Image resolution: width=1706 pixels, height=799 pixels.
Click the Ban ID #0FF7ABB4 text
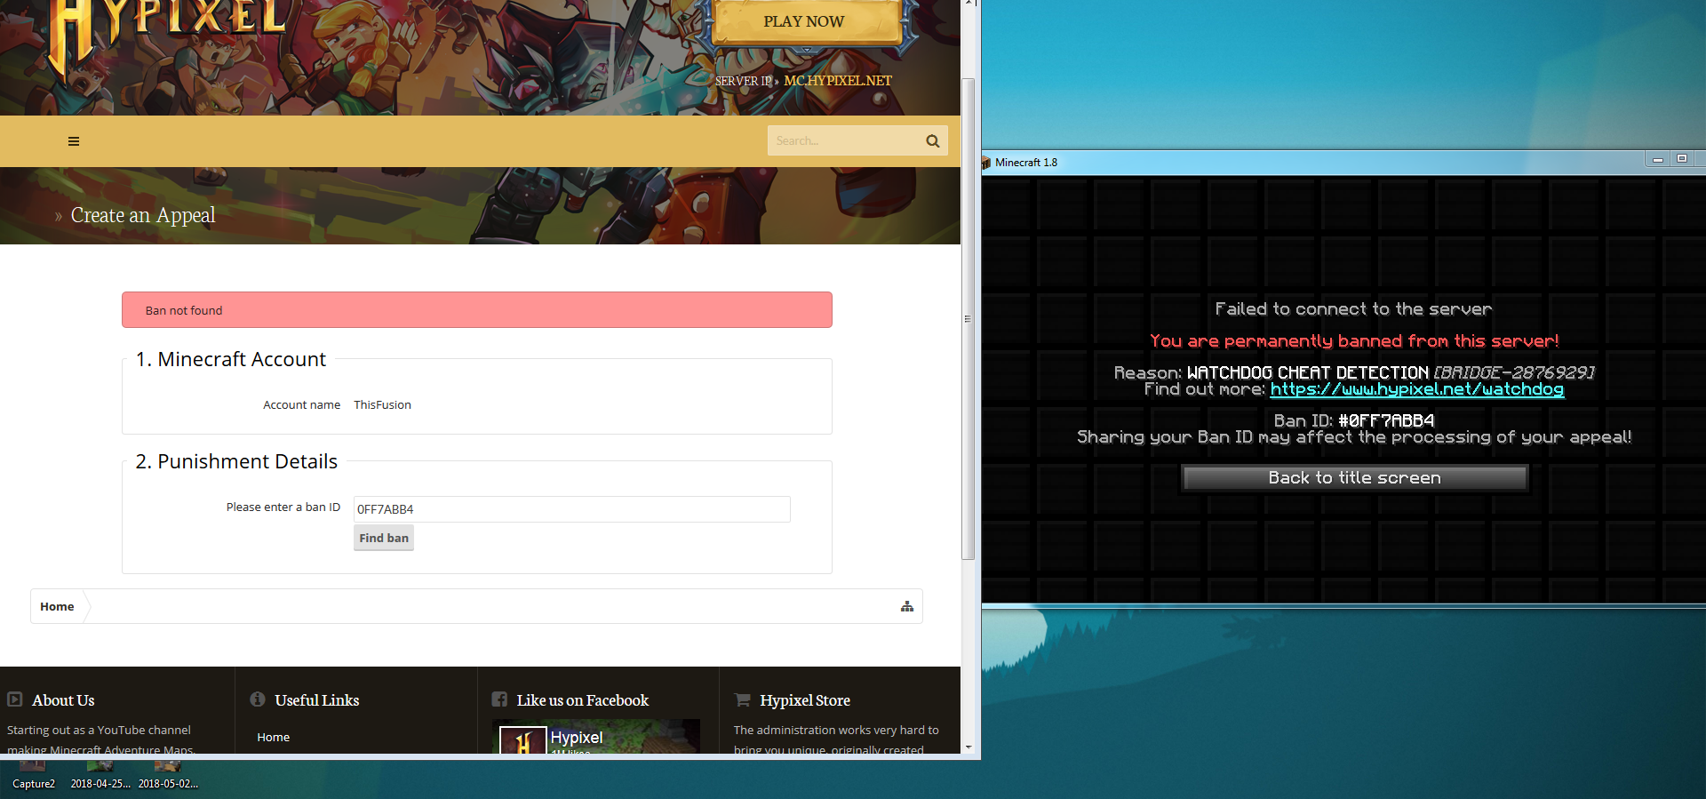[1354, 420]
